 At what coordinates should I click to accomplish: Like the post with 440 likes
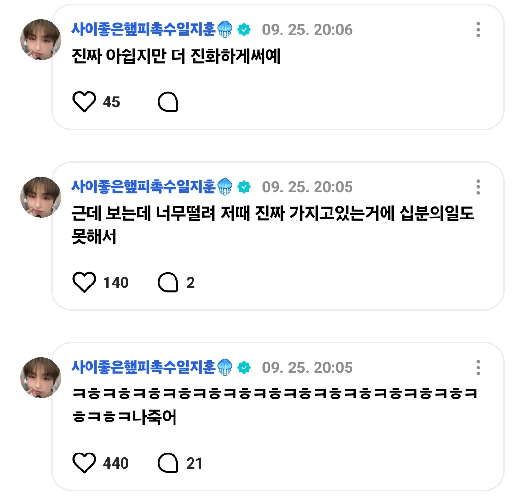pyautogui.click(x=84, y=463)
